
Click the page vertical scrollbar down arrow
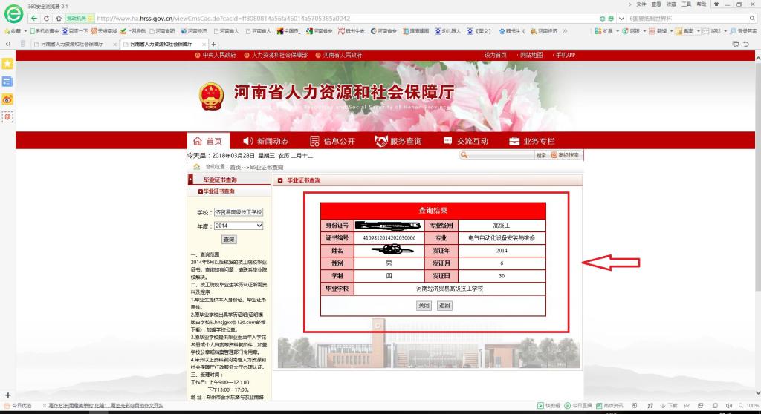[757, 393]
